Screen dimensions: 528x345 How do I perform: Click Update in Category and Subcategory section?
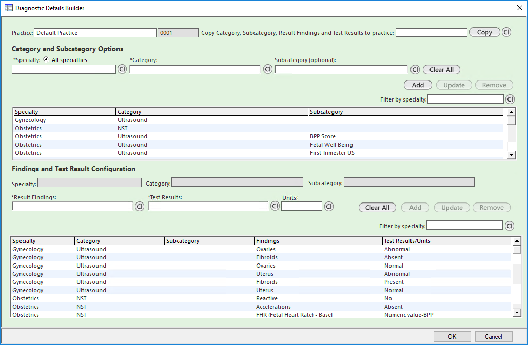pyautogui.click(x=454, y=85)
